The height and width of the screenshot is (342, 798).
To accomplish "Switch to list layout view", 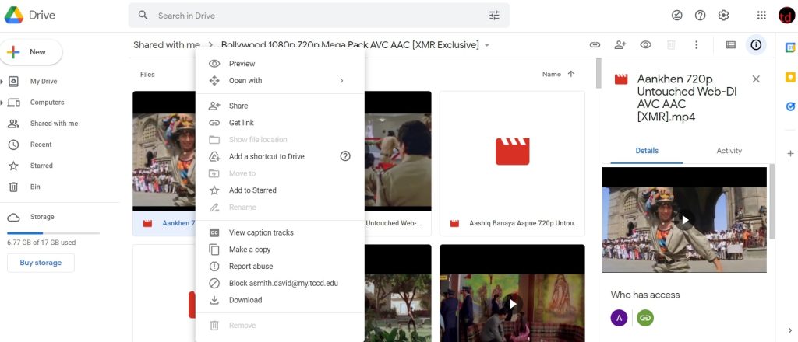I will (x=730, y=44).
